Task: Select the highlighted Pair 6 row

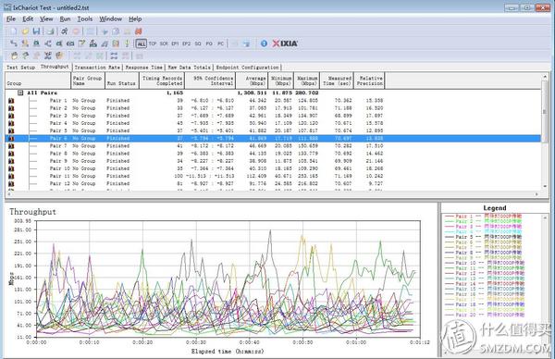Action: [x=273, y=139]
